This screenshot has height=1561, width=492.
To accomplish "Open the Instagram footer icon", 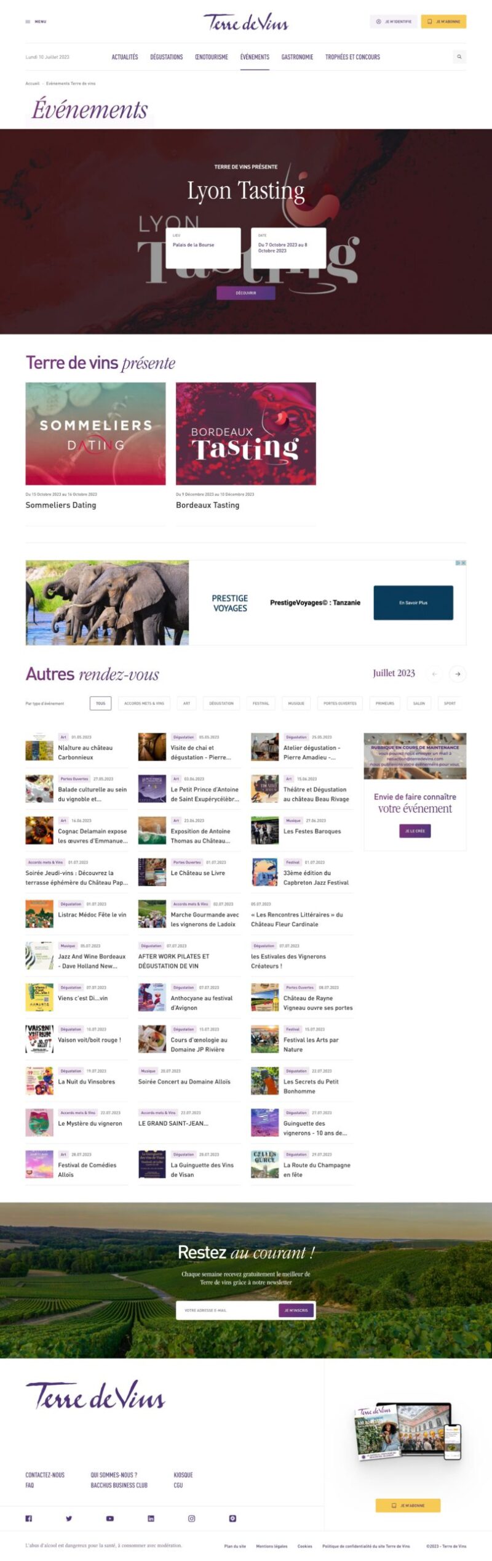I will (192, 1518).
